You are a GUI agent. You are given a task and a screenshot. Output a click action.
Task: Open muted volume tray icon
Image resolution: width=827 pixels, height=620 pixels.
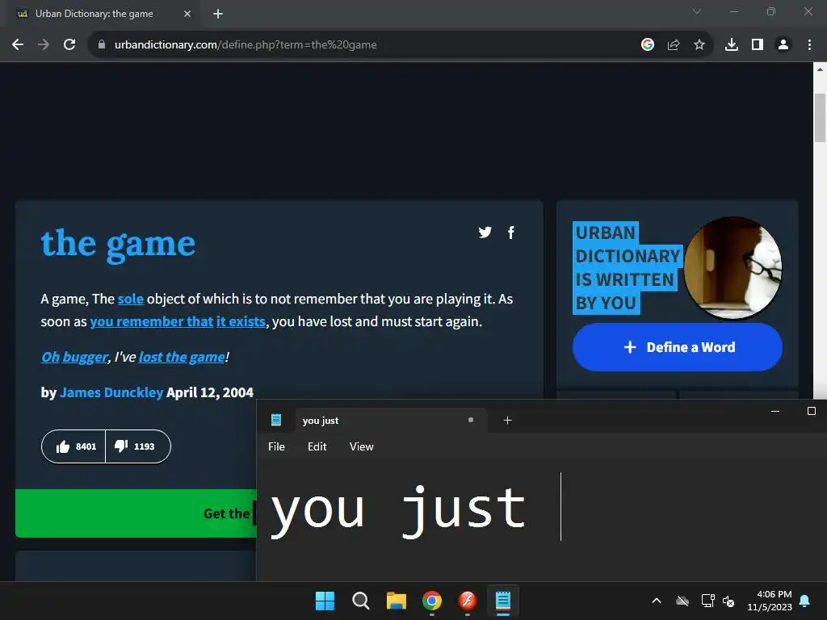(728, 601)
